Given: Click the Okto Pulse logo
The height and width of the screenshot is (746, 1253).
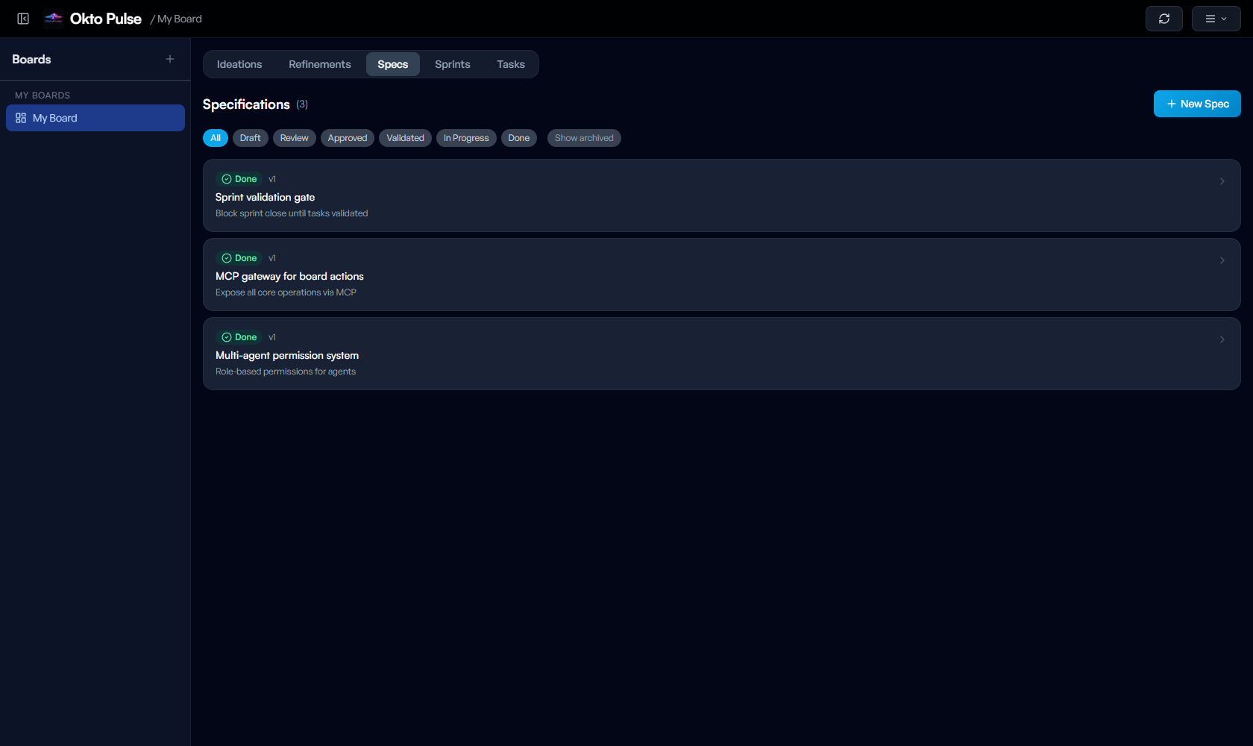Looking at the screenshot, I should tap(54, 19).
